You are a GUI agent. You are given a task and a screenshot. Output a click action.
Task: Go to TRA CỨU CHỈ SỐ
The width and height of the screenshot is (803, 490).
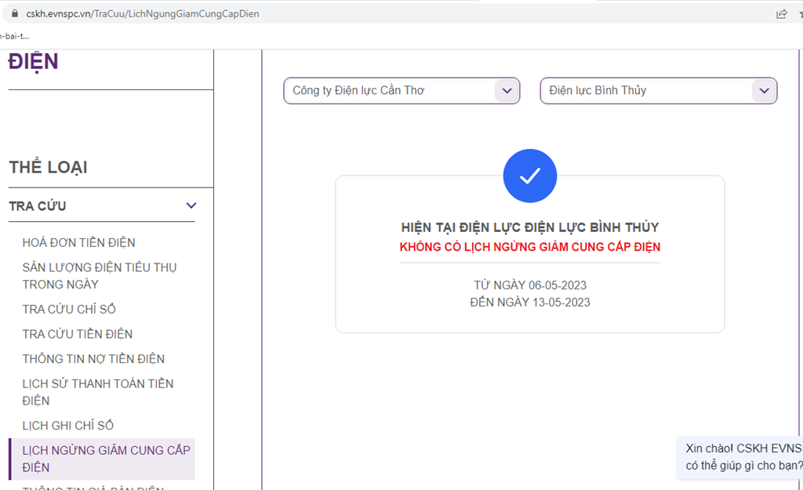pos(69,310)
